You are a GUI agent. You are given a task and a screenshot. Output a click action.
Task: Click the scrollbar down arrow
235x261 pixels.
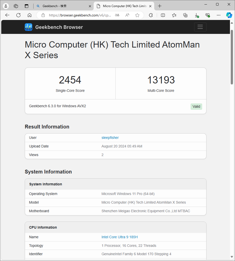pos(232,257)
